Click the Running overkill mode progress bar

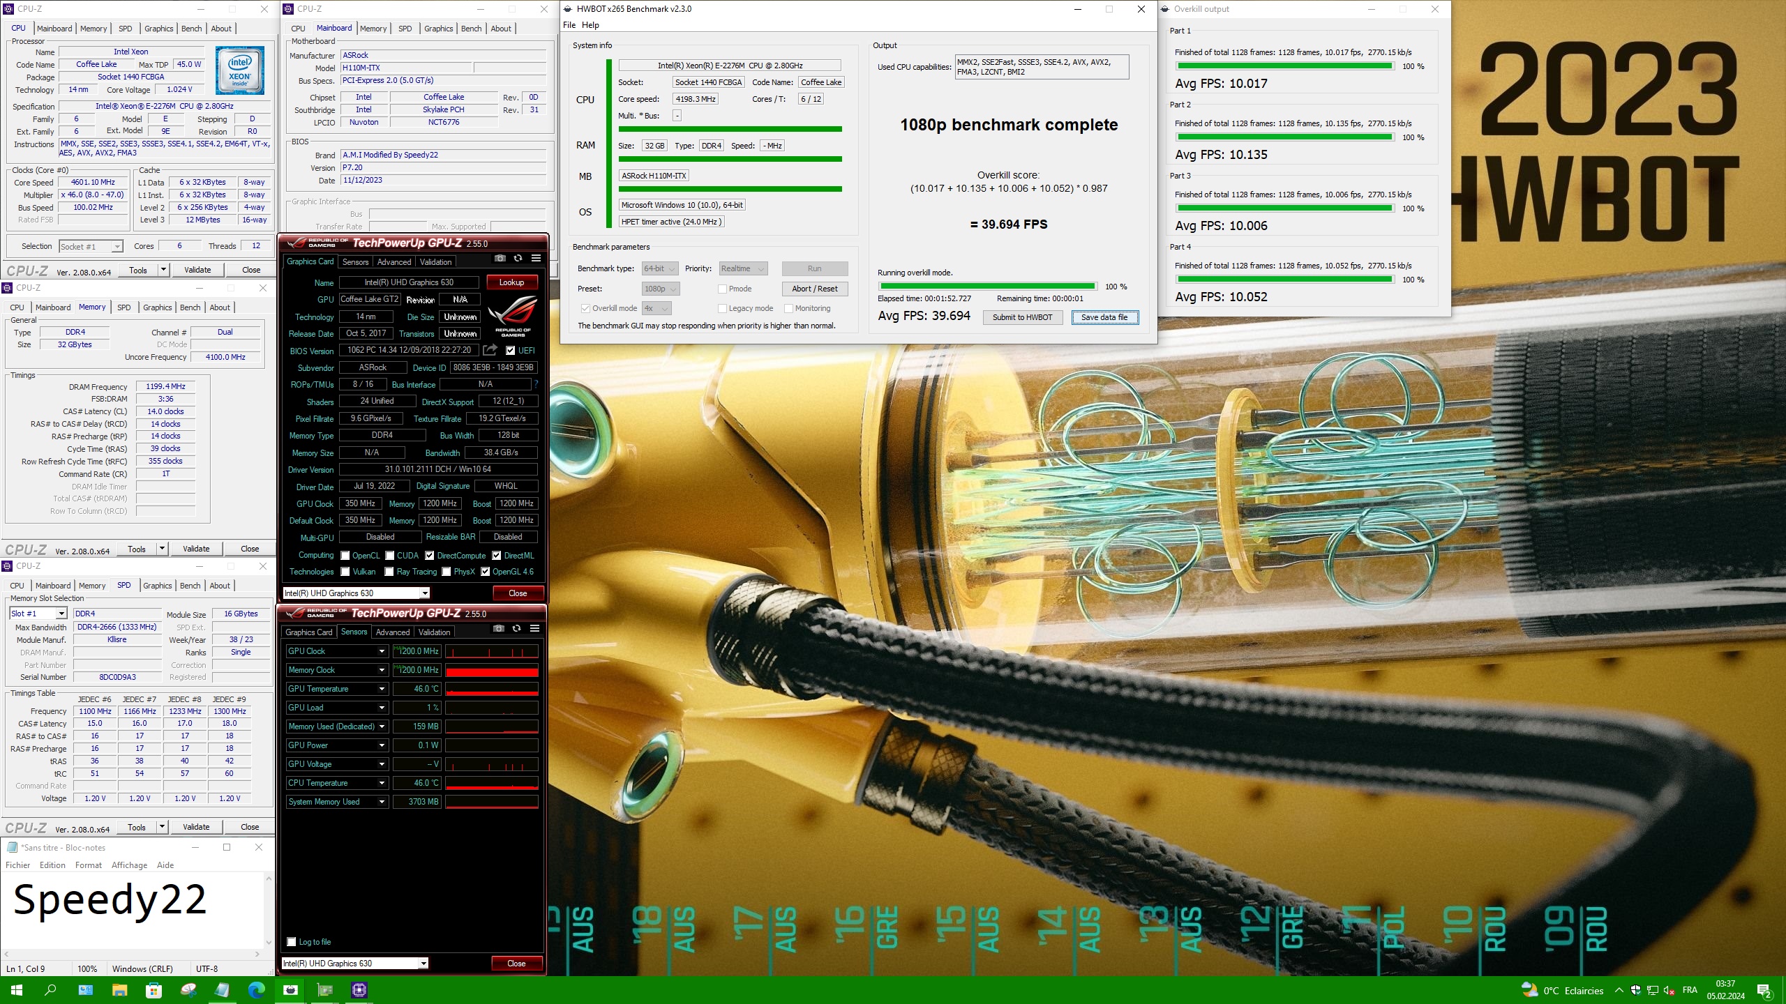coord(987,287)
